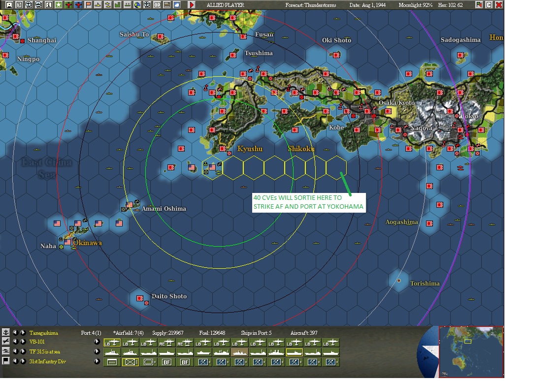Click the flag icon beside 31st Infantry Div
This screenshot has height=381, width=560.
pos(6,361)
